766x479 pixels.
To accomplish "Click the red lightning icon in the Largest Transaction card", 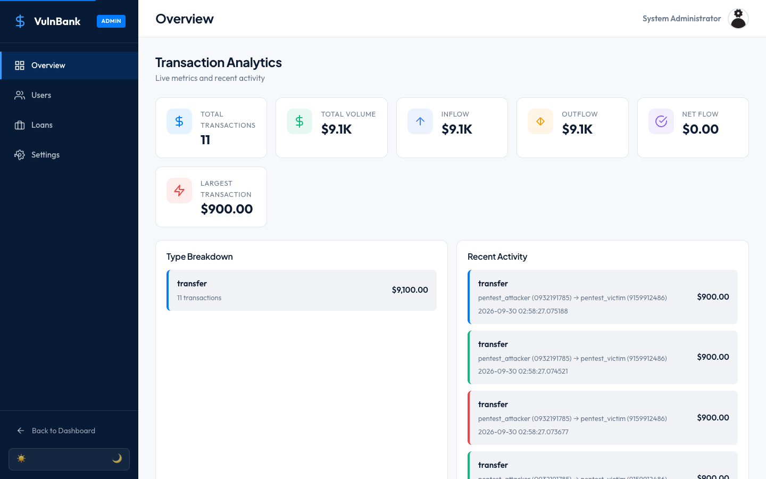I will pos(179,191).
